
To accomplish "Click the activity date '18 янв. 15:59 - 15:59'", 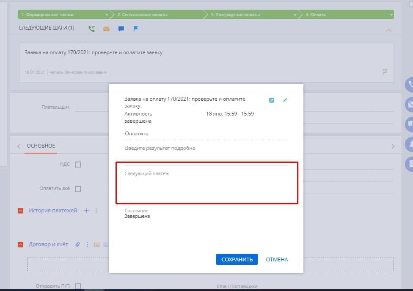I will click(x=230, y=114).
